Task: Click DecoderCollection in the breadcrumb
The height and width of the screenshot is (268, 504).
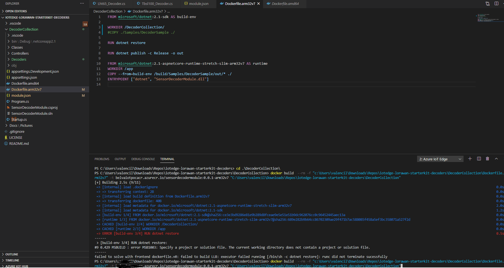Action: (x=108, y=11)
